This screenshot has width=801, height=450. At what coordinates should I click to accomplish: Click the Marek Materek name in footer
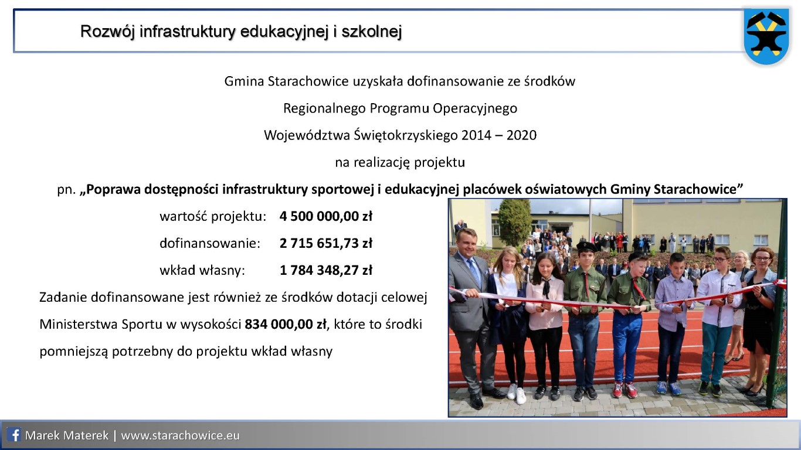click(x=67, y=436)
